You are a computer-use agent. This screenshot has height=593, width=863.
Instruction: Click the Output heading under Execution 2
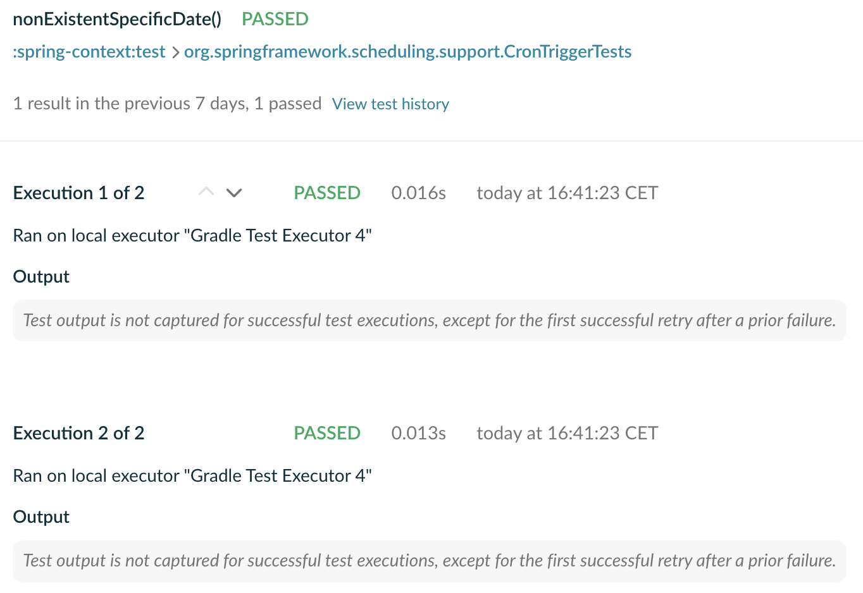click(41, 517)
